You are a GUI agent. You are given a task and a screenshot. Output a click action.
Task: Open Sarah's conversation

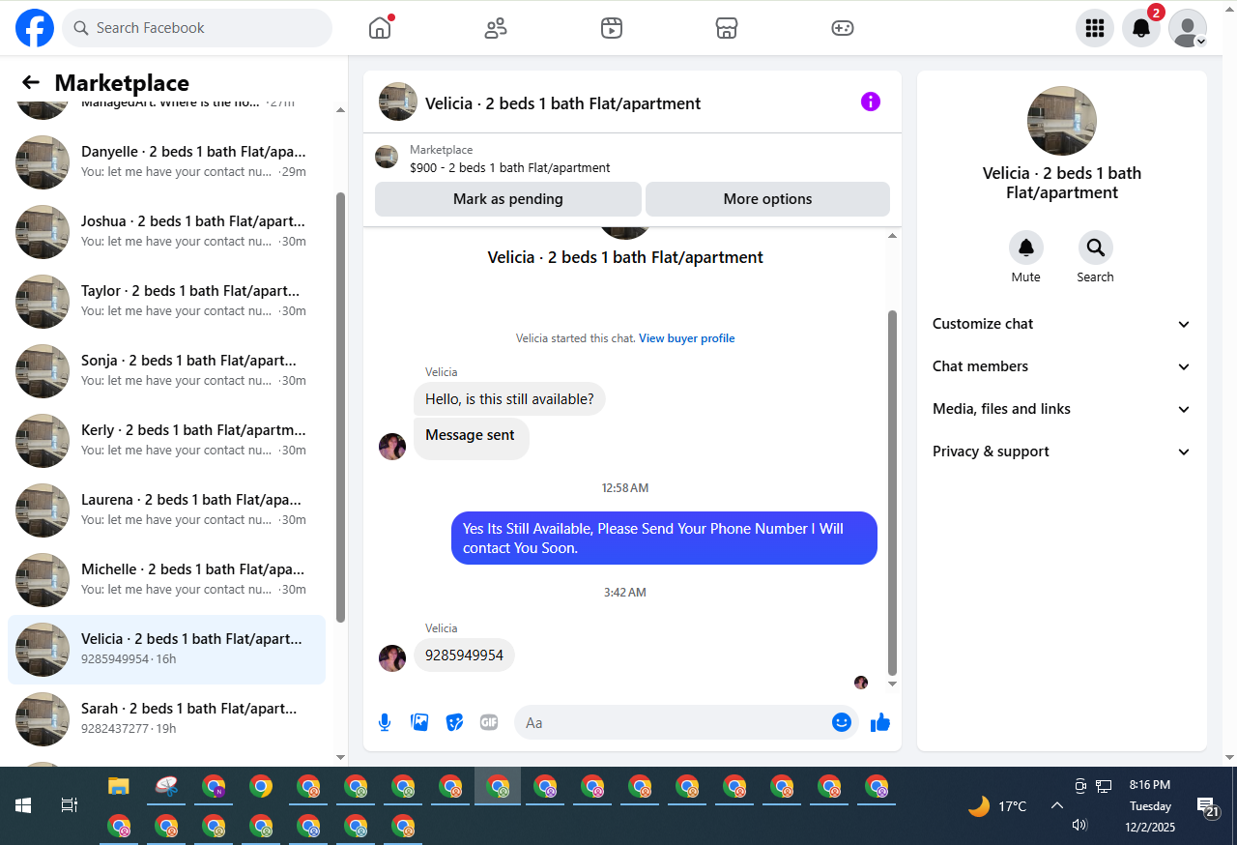click(166, 718)
